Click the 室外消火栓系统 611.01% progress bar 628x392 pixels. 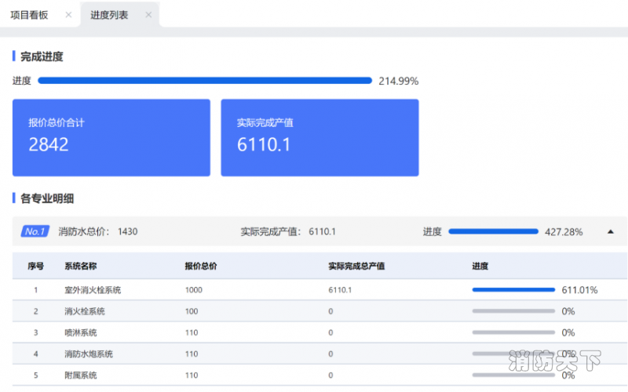click(x=514, y=289)
